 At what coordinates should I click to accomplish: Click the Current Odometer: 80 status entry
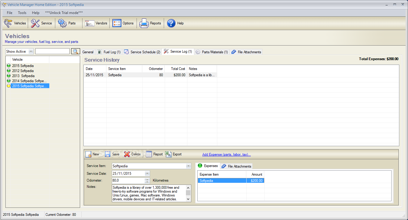point(61,215)
